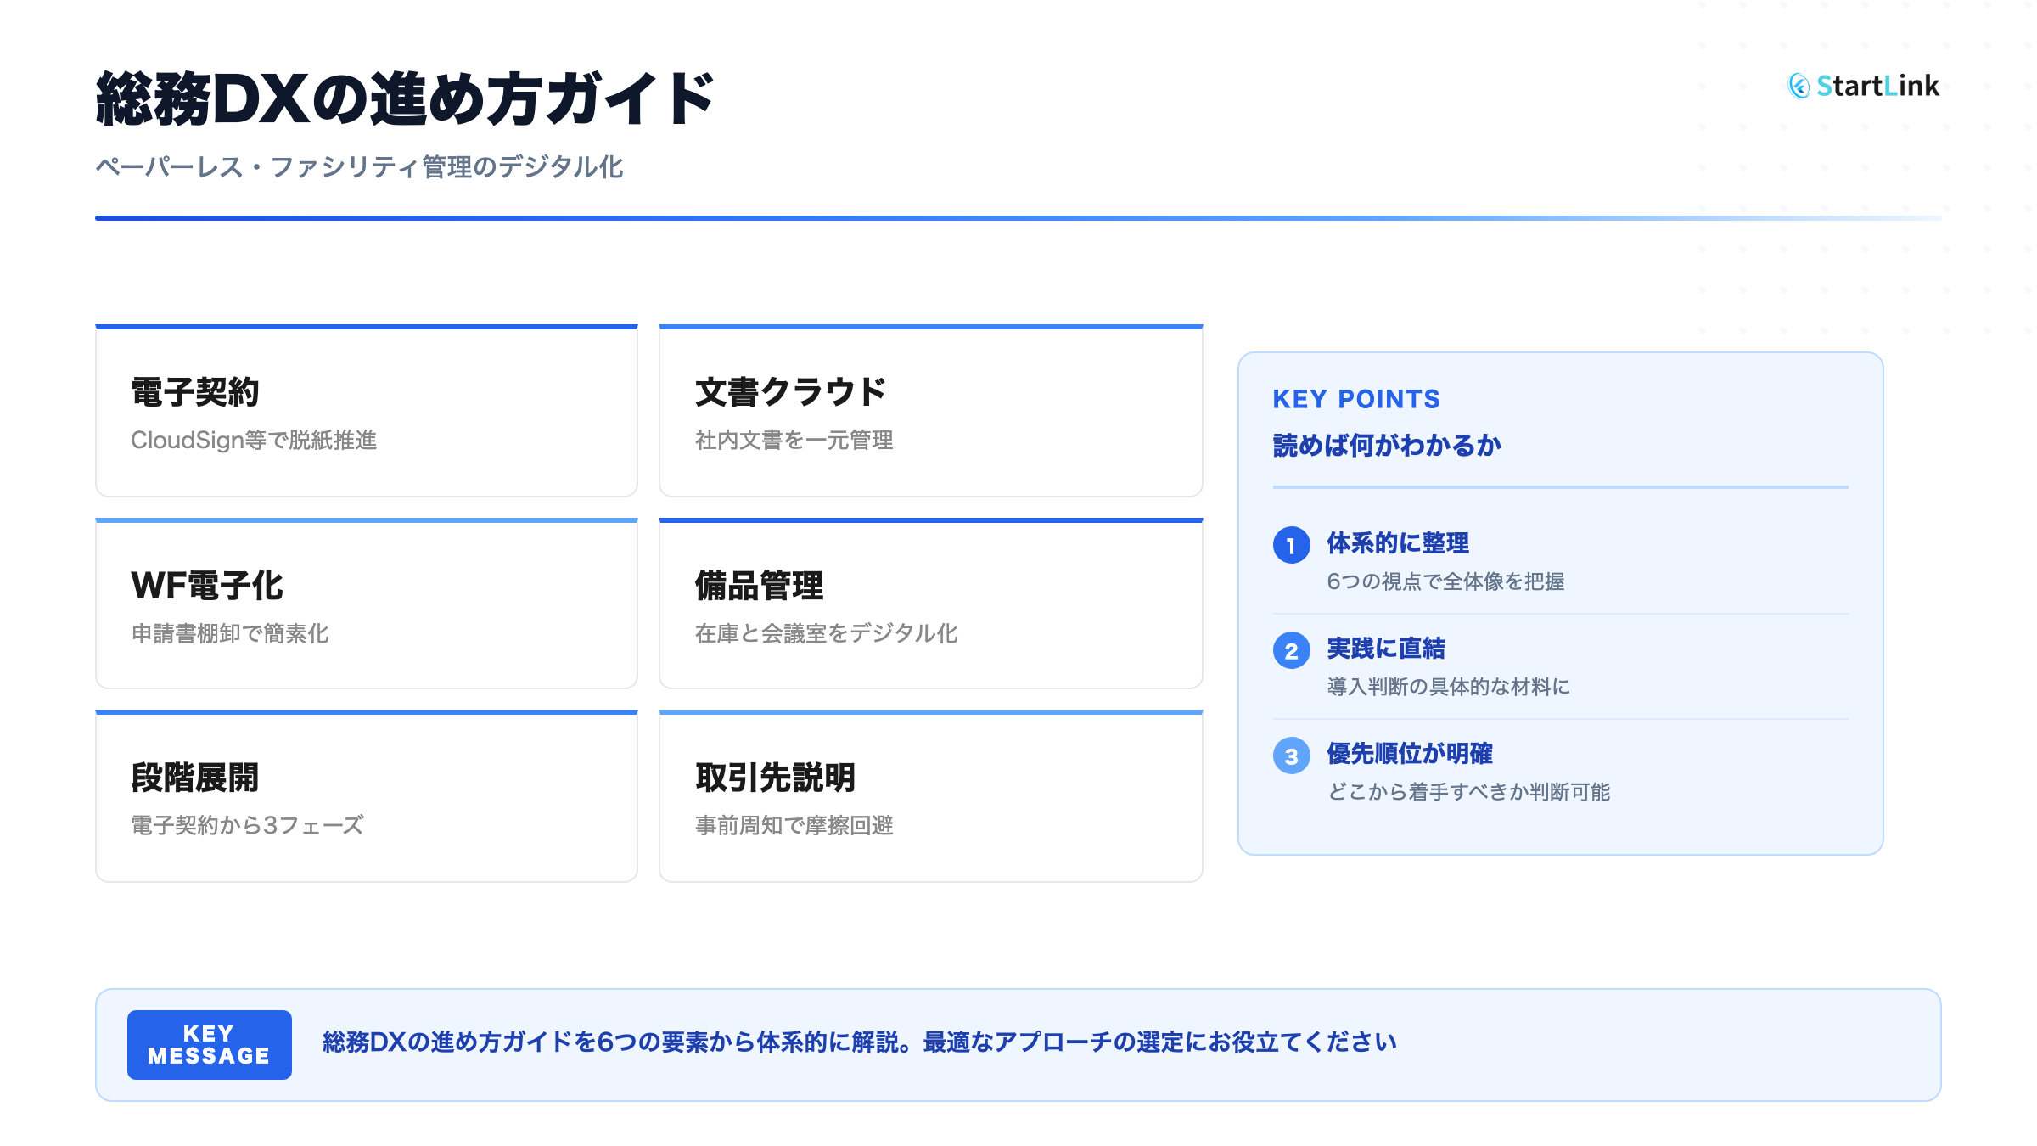2037x1146 pixels.
Task: Select the 取引先説明 card
Action: coord(930,797)
